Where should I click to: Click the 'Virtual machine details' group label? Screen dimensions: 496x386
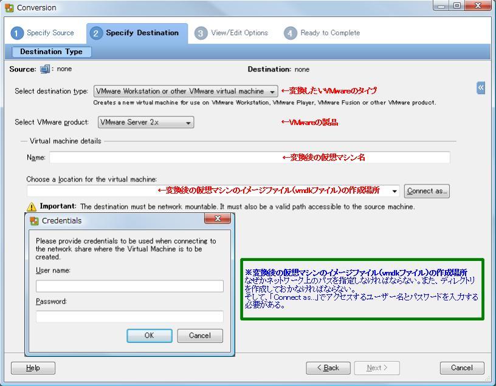coord(66,141)
